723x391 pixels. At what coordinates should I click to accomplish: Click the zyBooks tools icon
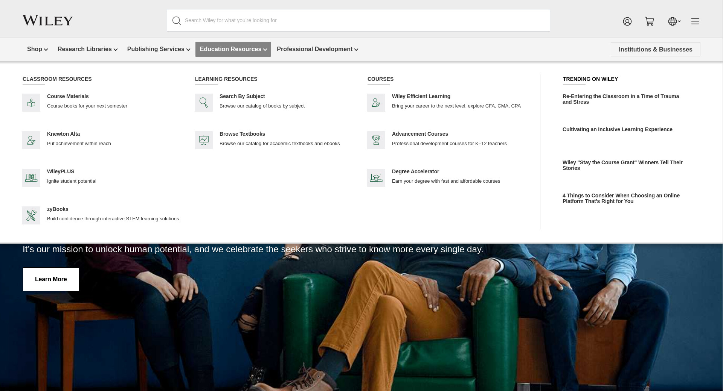pyautogui.click(x=31, y=215)
